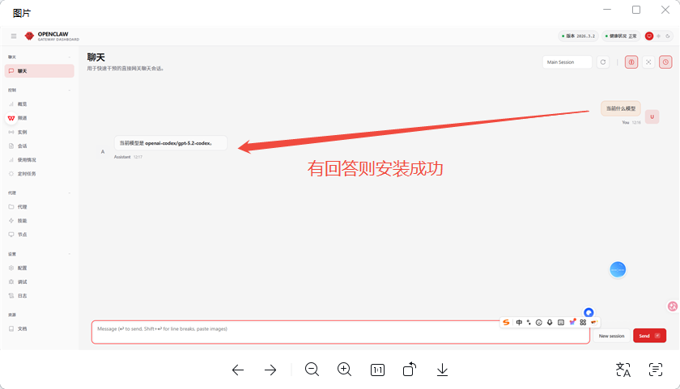
Task: Show image at 1:1 actual size
Action: click(377, 370)
